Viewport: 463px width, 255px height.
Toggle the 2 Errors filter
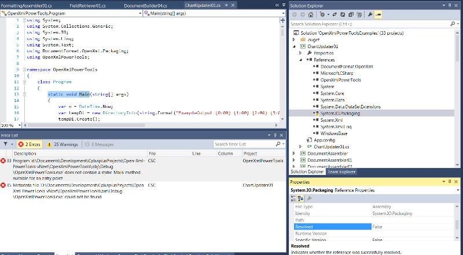coord(30,144)
